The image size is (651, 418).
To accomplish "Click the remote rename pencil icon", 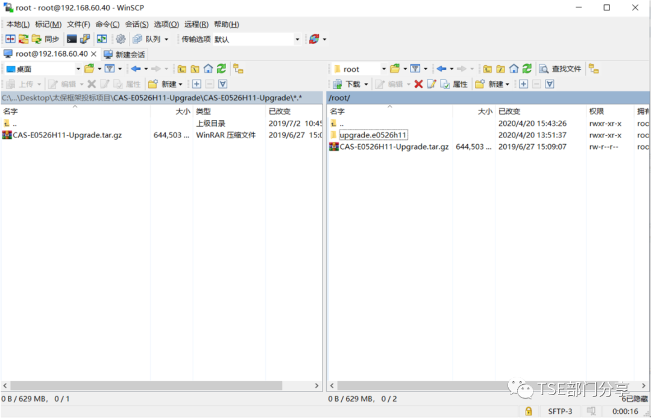I will (x=432, y=84).
